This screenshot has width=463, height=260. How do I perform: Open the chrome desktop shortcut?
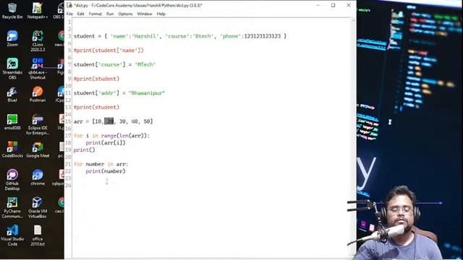pos(38,178)
